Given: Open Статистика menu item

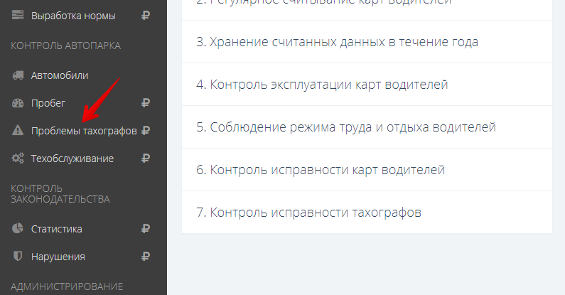Looking at the screenshot, I should click(57, 229).
